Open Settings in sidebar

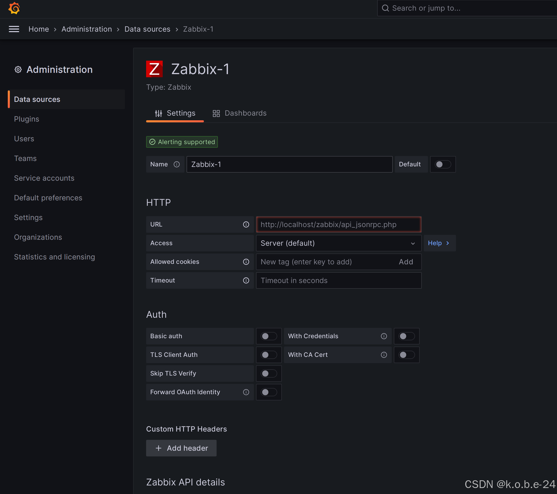click(28, 217)
